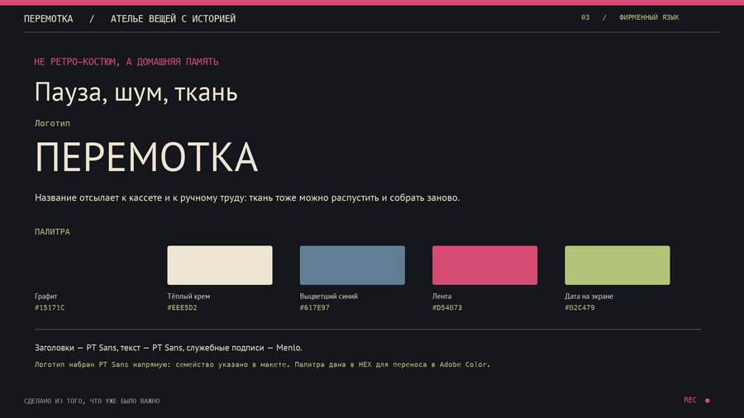Select the Дата на экране green swatch
This screenshot has width=744, height=418.
[618, 265]
